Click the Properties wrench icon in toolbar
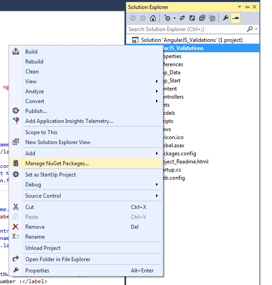 tap(226, 18)
